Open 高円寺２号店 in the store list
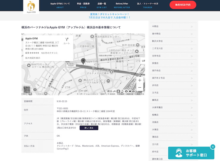 173,78
